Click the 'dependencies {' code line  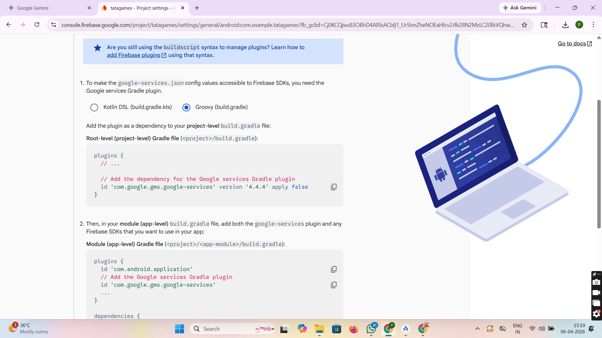pyautogui.click(x=117, y=316)
